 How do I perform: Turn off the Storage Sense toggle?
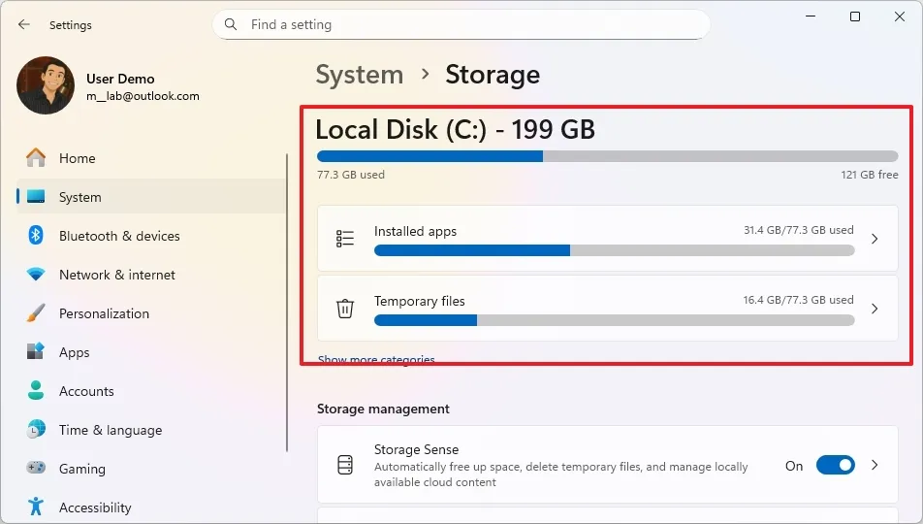(x=836, y=465)
